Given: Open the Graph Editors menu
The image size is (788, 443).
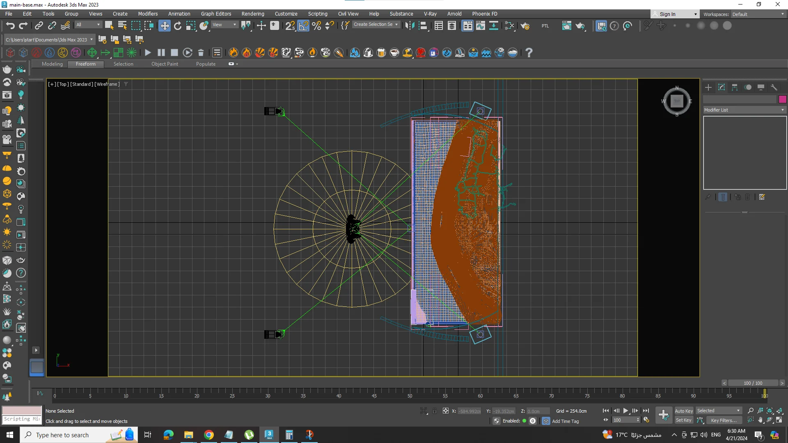Looking at the screenshot, I should point(216,14).
